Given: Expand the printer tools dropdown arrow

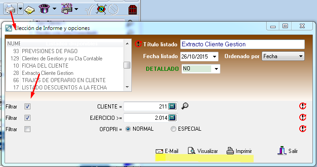Looking at the screenshot, I should click(76, 9).
